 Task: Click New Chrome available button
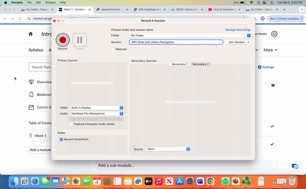tap(286, 19)
